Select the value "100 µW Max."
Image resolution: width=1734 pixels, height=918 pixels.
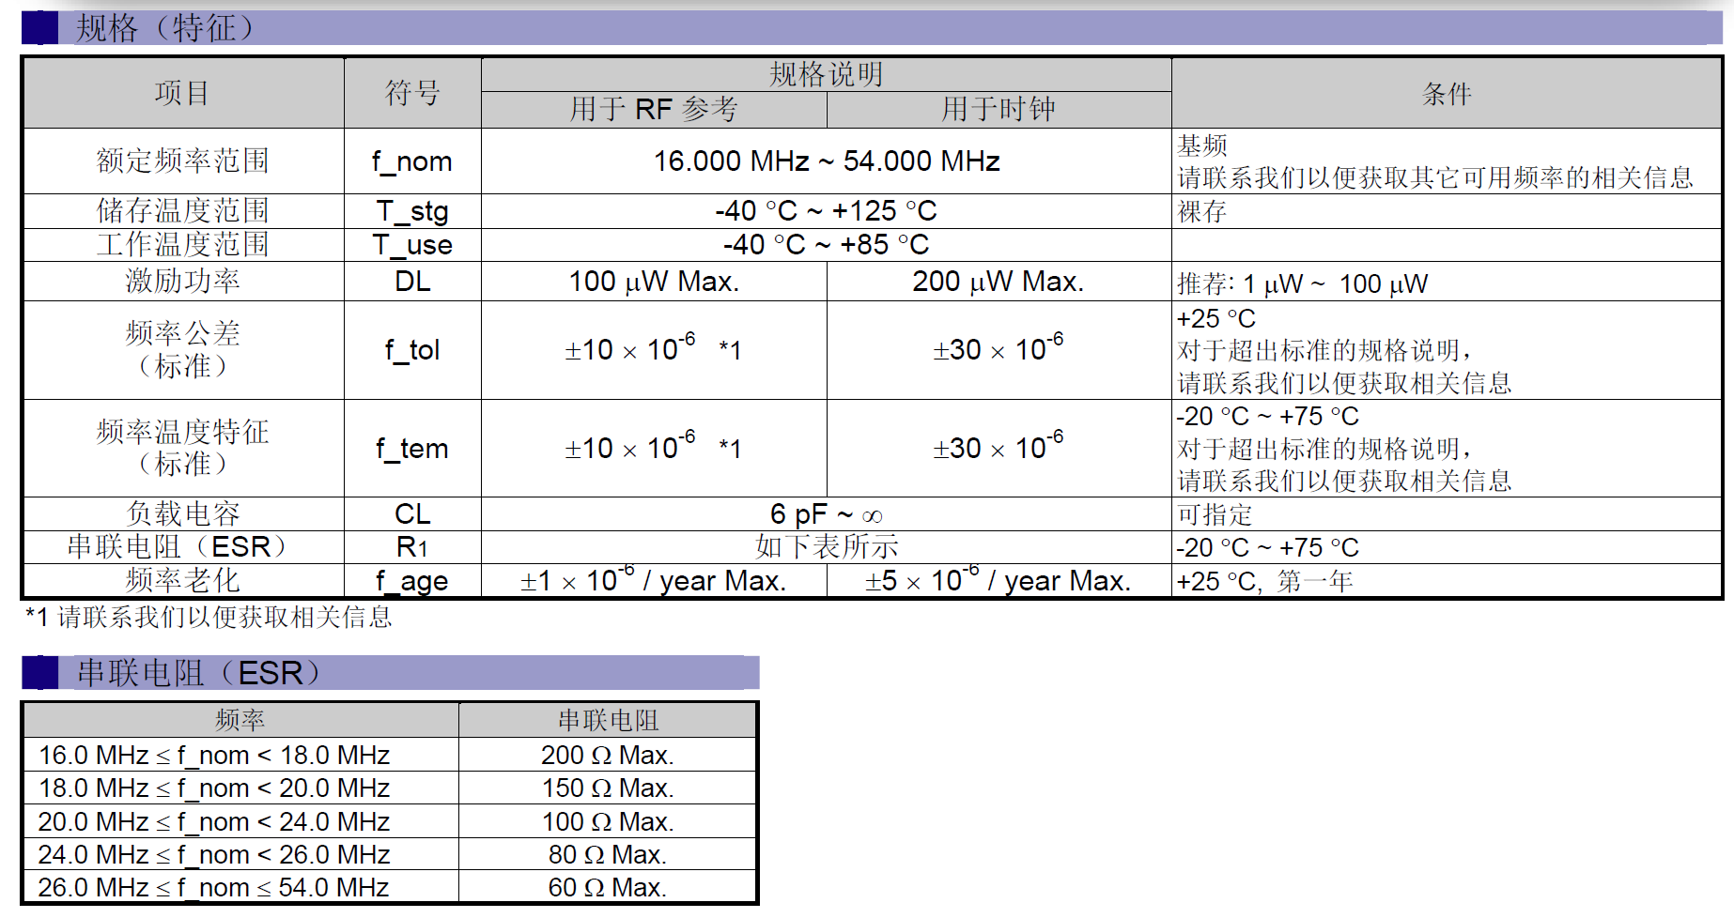tap(654, 282)
